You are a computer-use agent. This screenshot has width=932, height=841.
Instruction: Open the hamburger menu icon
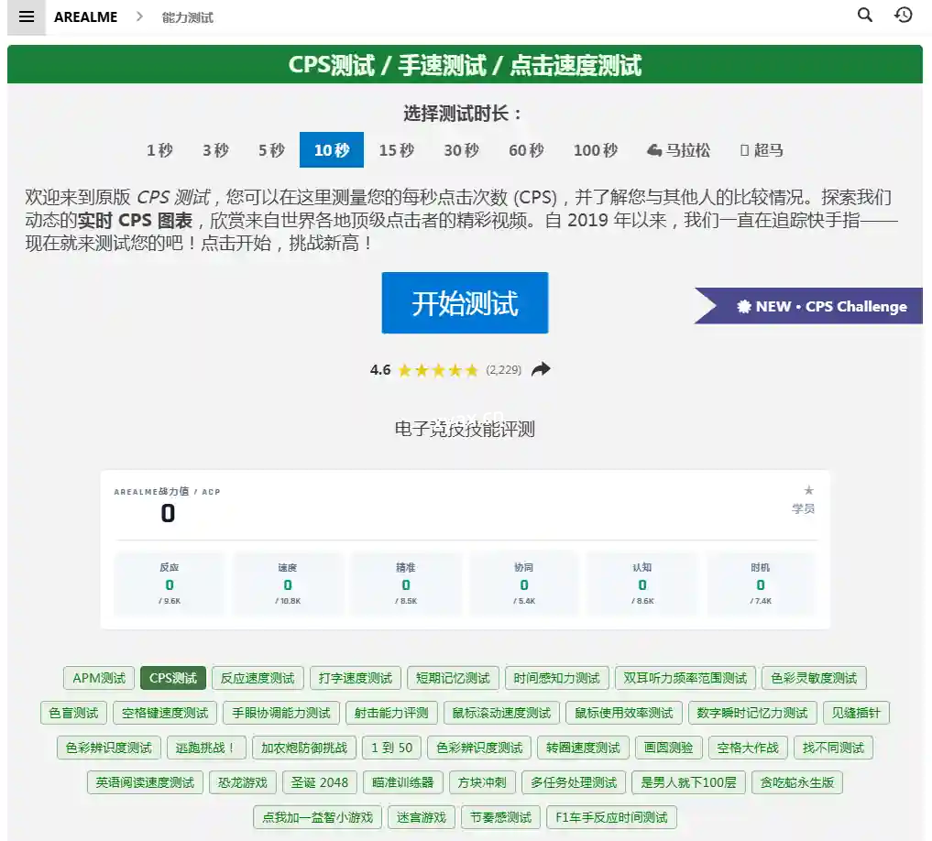coord(26,16)
